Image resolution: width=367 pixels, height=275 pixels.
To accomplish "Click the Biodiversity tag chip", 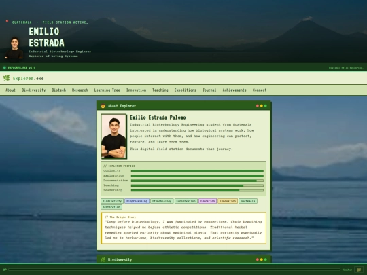I will [x=112, y=201].
